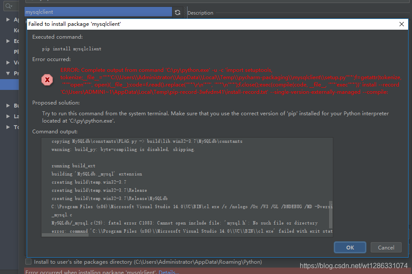Click the search magnifier icon in settings
This screenshot has height=274, width=412.
[9, 6]
